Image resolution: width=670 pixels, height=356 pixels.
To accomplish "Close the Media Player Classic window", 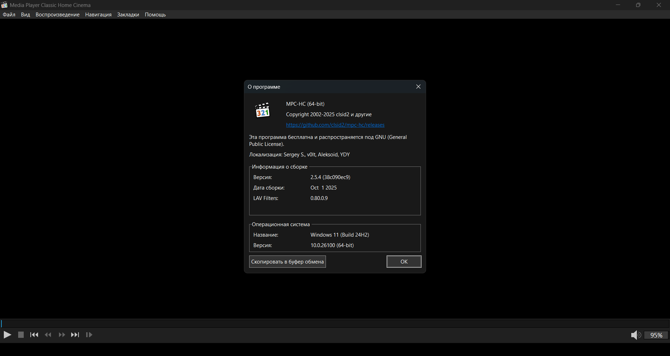I will (x=659, y=5).
